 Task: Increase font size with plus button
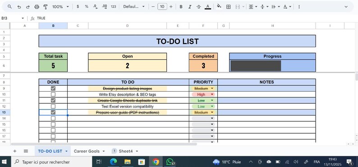coord(171,7)
